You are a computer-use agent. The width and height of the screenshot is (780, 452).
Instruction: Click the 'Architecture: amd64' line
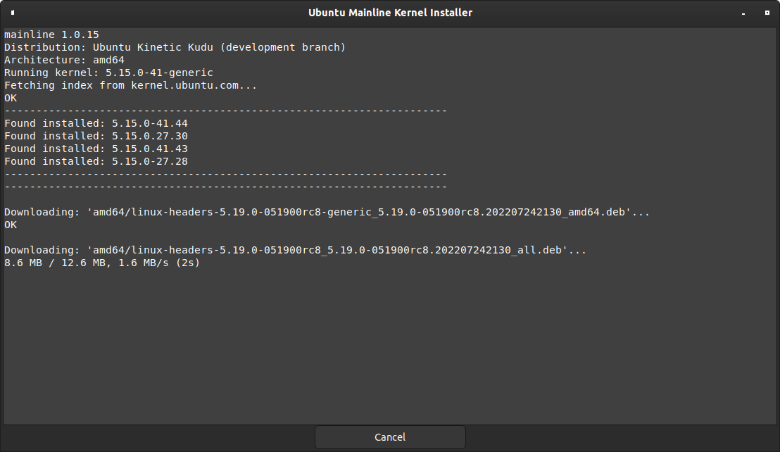point(64,60)
